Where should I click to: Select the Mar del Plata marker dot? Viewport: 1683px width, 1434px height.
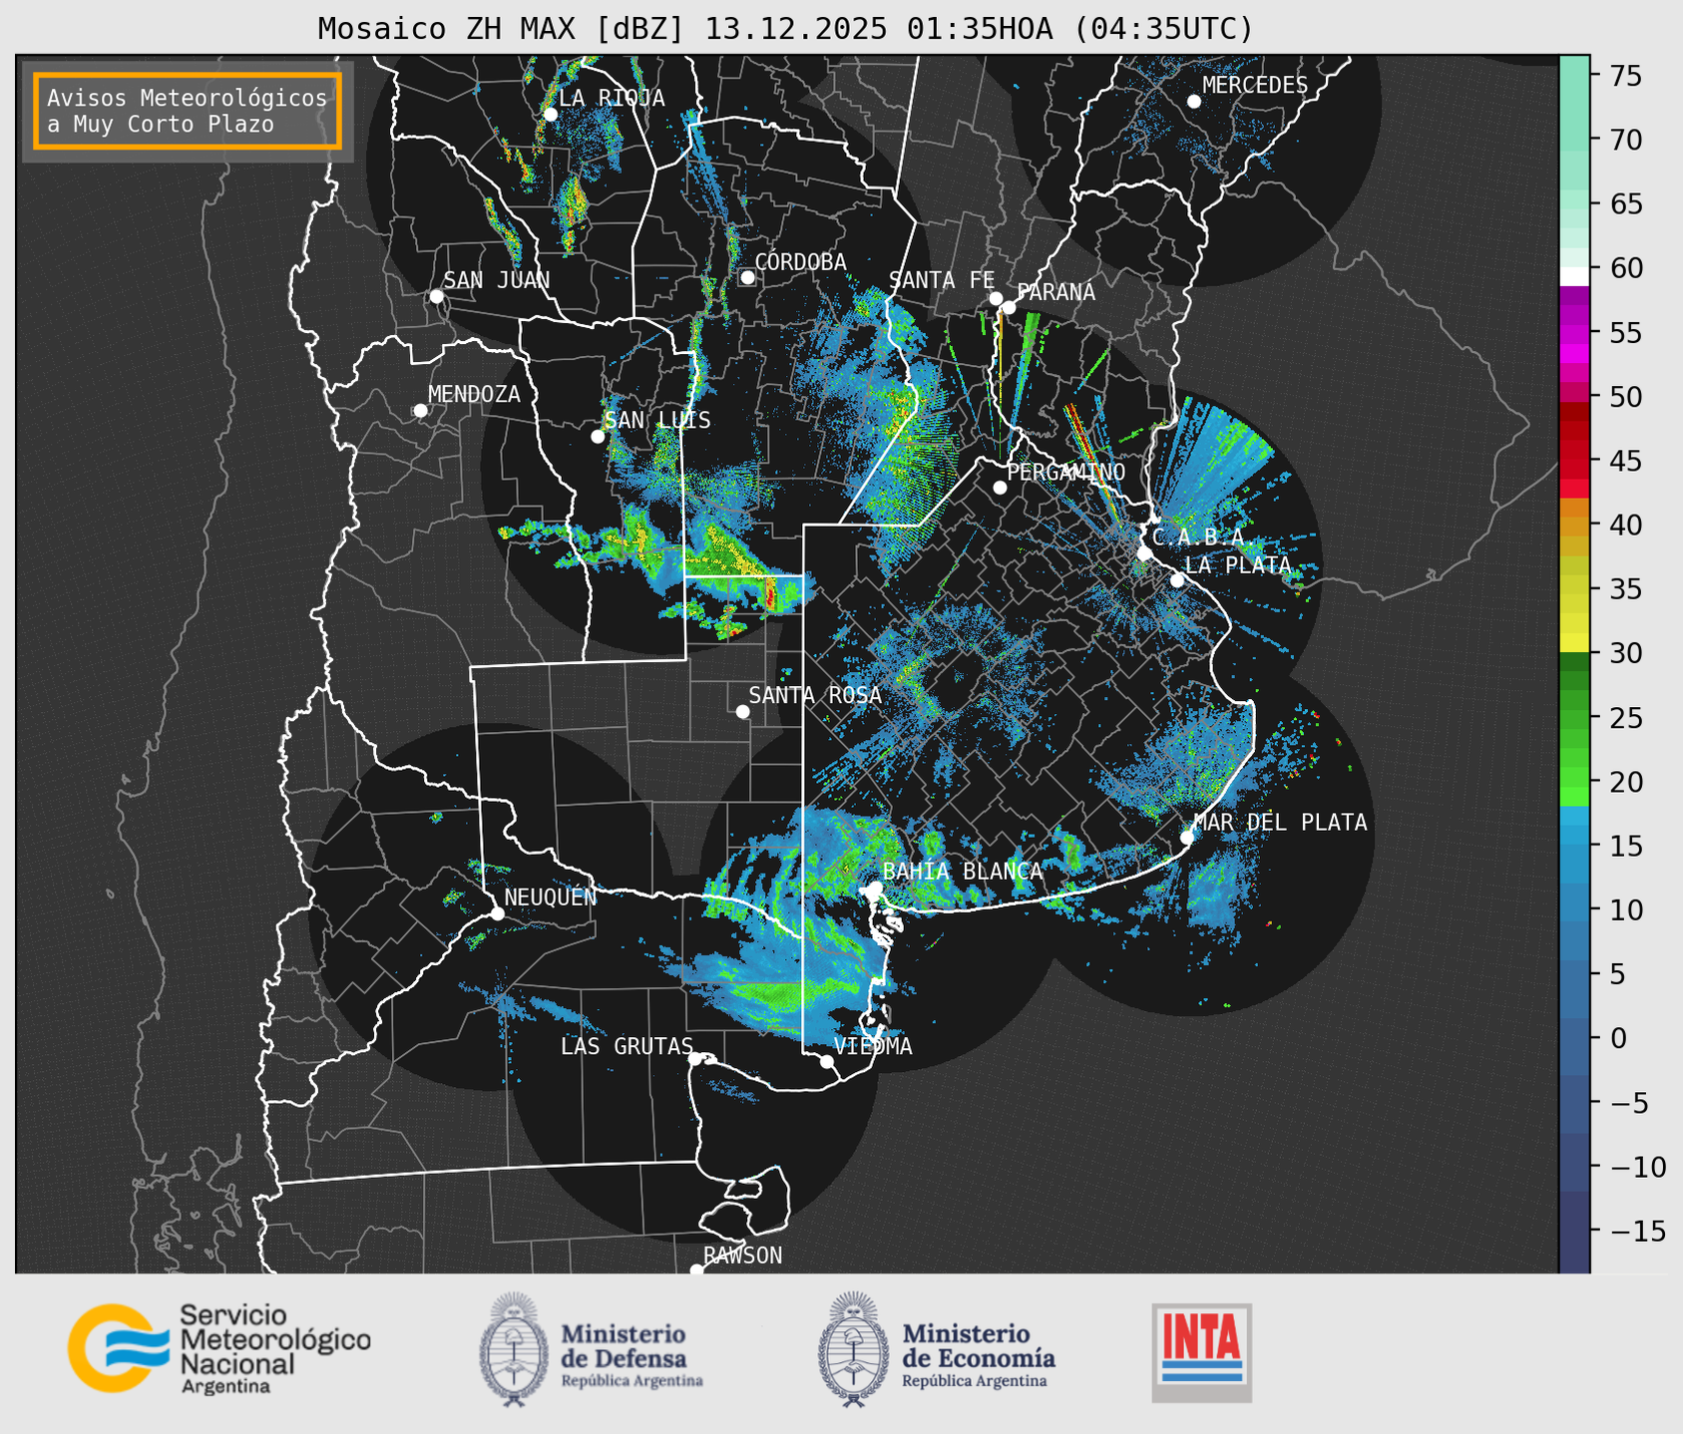pyautogui.click(x=1186, y=837)
